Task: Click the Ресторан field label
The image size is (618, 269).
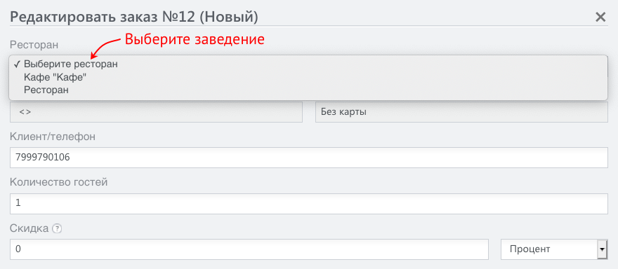Action: (34, 44)
